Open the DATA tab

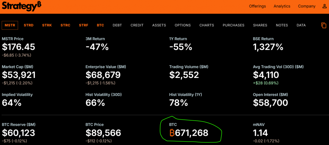click(301, 25)
